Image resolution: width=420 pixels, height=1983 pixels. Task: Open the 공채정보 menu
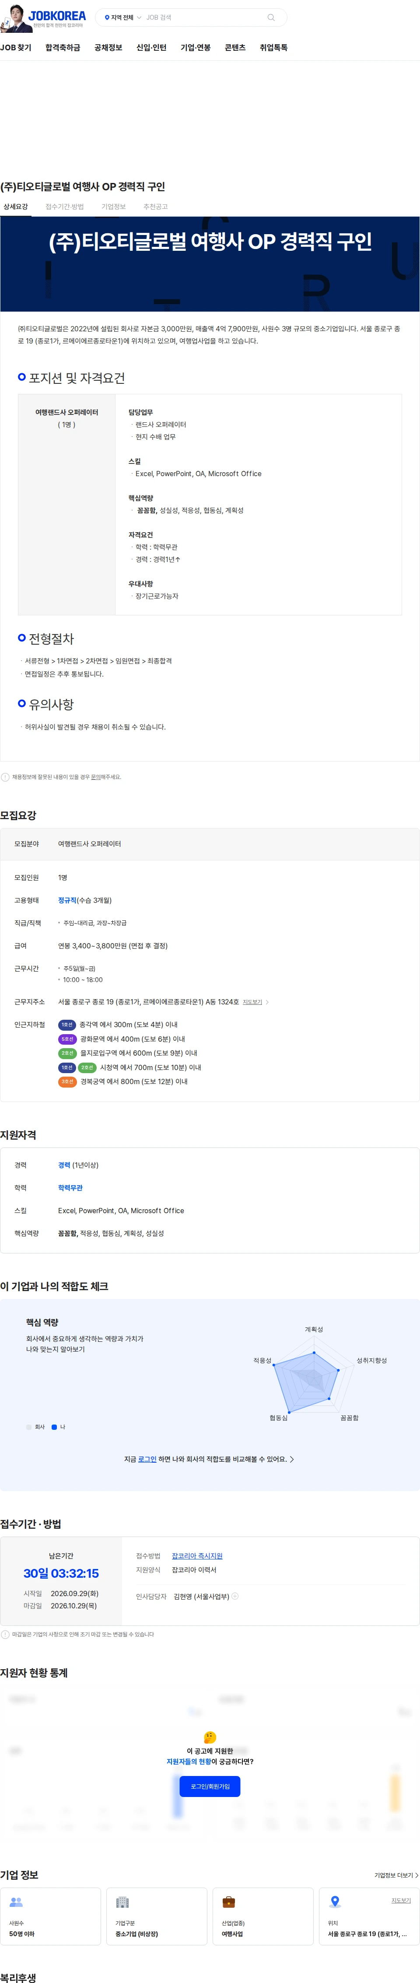[108, 48]
